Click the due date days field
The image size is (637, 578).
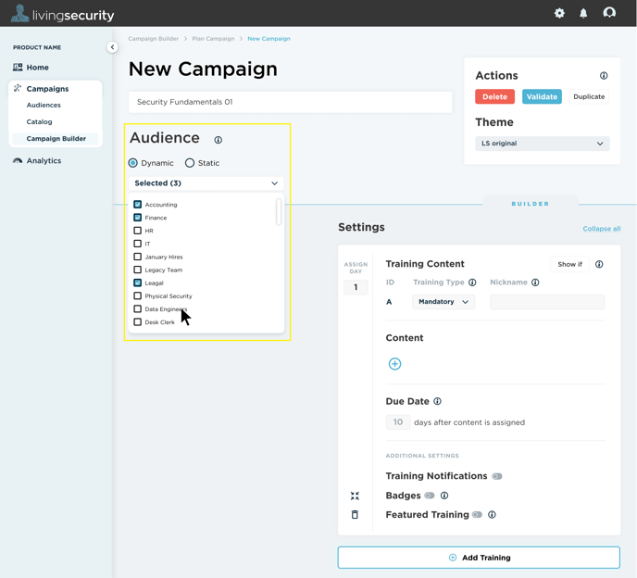pyautogui.click(x=398, y=422)
